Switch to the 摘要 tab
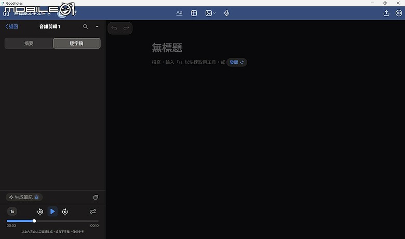 point(29,44)
